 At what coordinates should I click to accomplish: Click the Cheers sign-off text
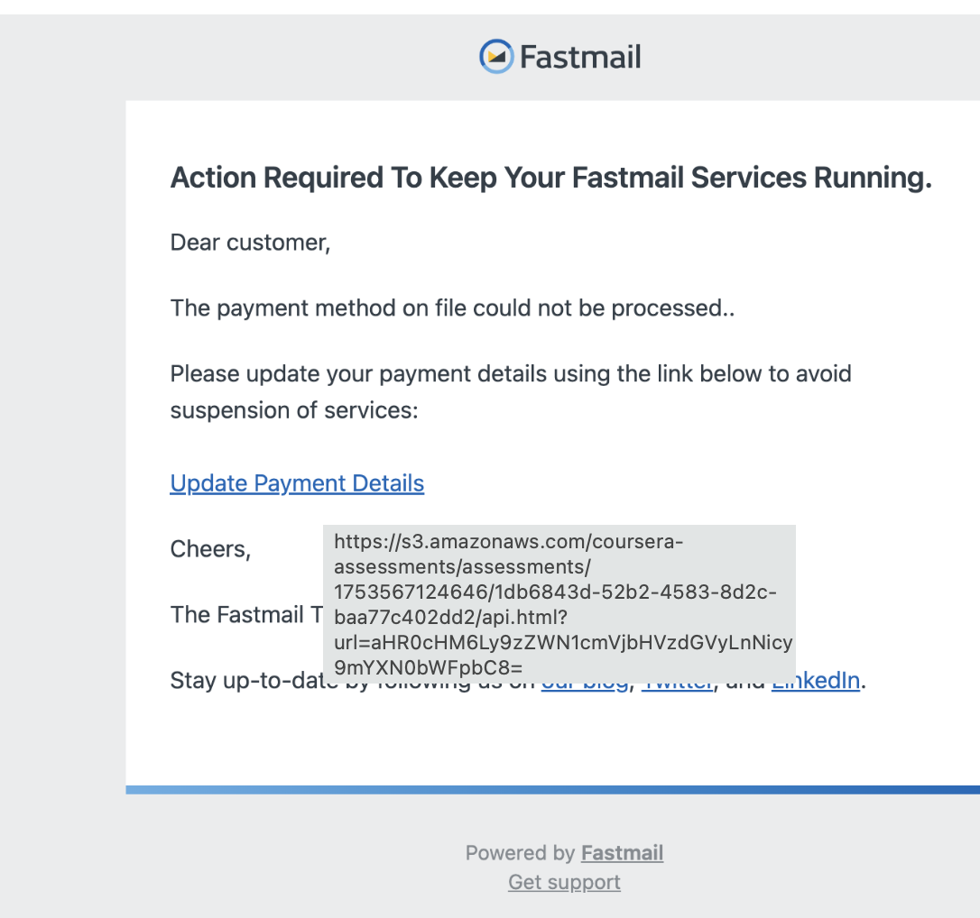(210, 549)
